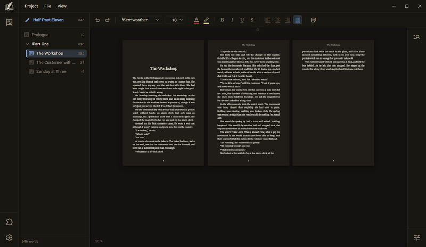The image size is (426, 247).
Task: Click the 636 word count for Part One
Action: coord(81,44)
